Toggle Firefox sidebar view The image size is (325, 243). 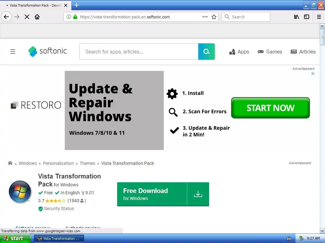point(307,17)
